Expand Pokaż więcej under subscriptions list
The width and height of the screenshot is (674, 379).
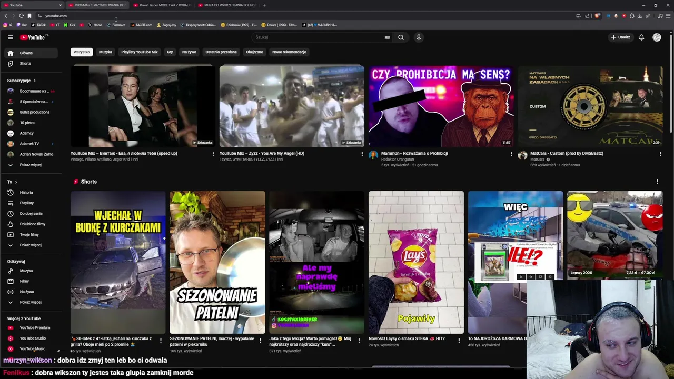(32, 165)
